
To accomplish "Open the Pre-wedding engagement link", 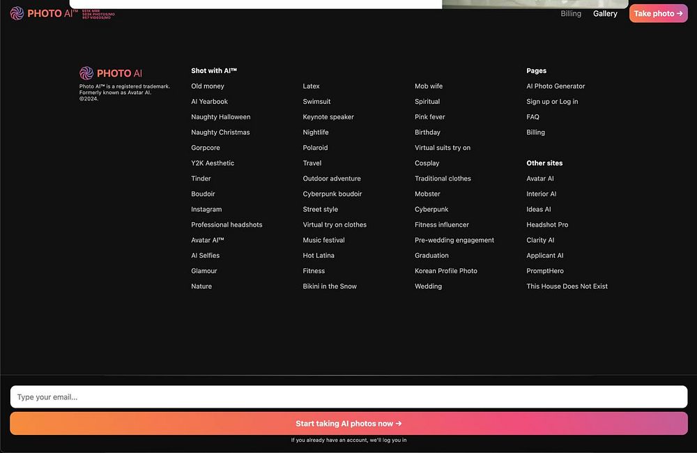I will point(454,240).
